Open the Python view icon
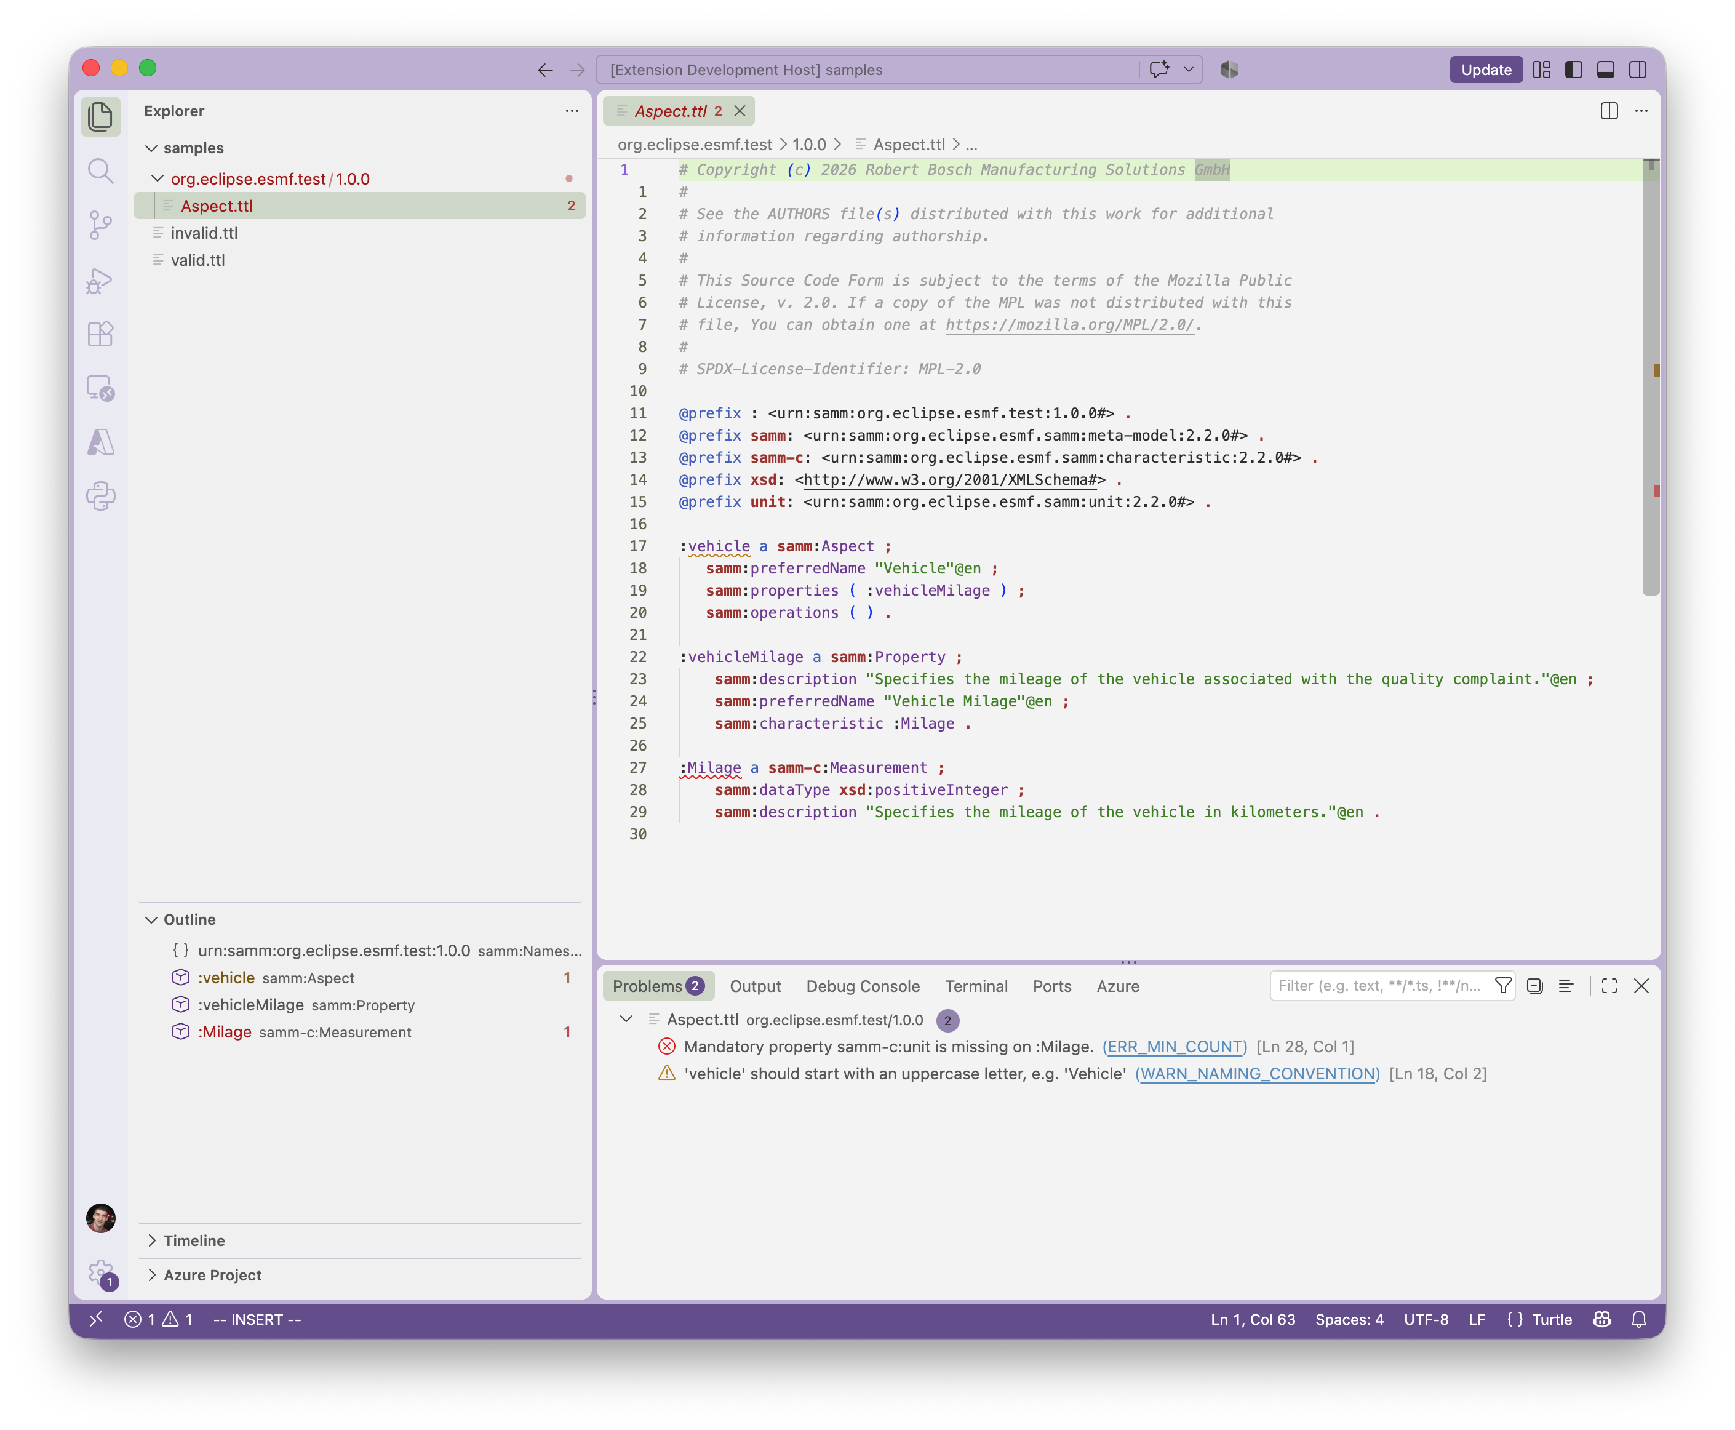This screenshot has height=1430, width=1735. point(100,496)
